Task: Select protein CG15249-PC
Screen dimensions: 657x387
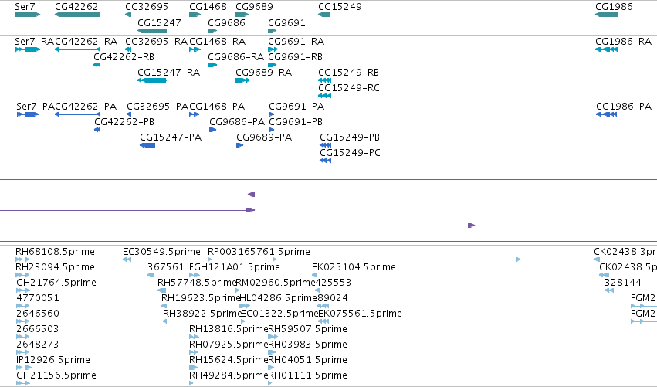Action: point(326,161)
